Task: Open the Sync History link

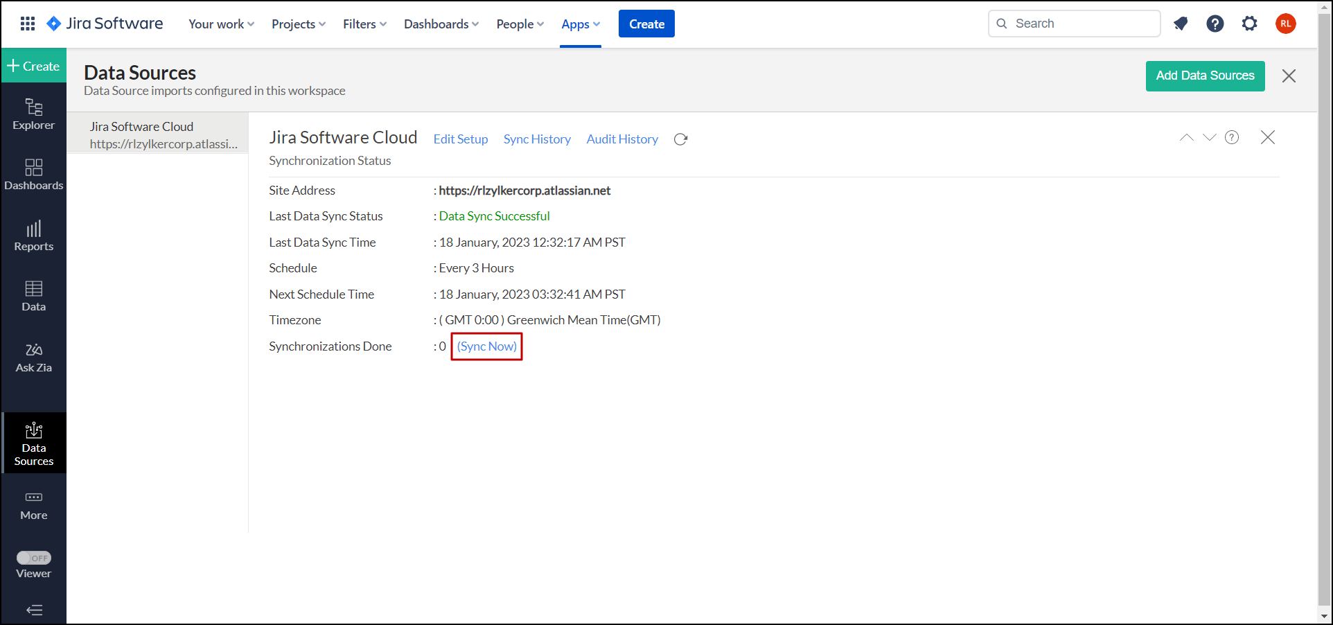Action: click(x=537, y=139)
